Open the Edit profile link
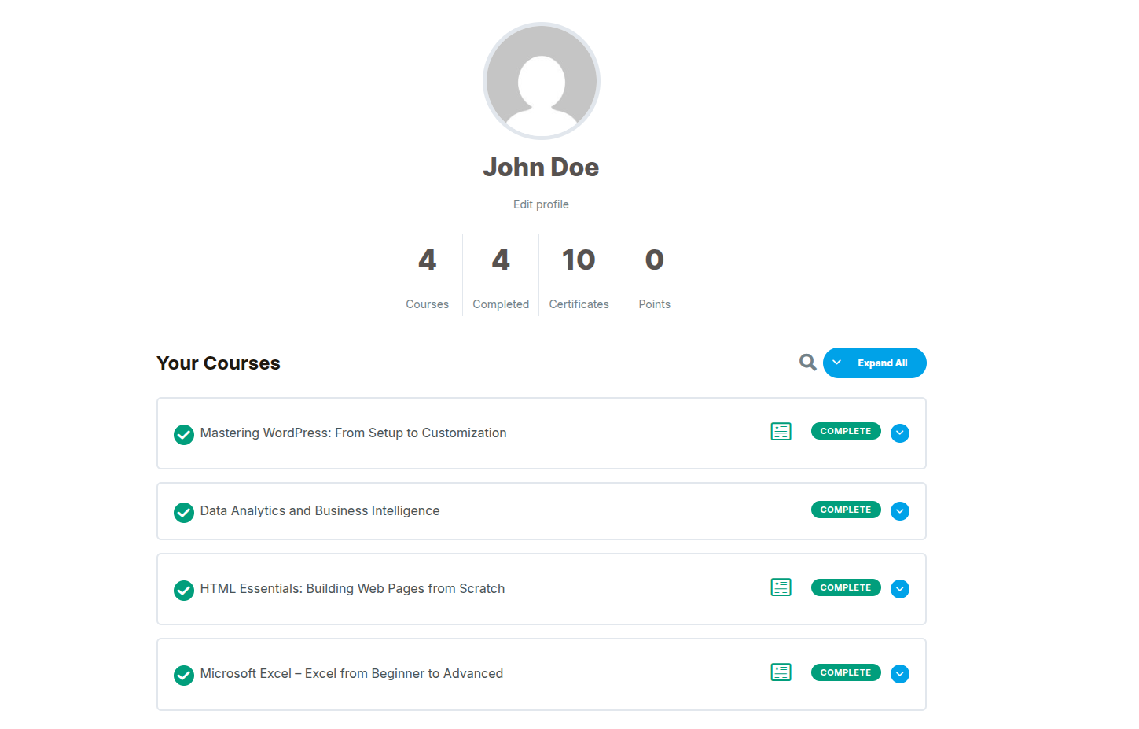Image resolution: width=1139 pixels, height=729 pixels. (541, 204)
